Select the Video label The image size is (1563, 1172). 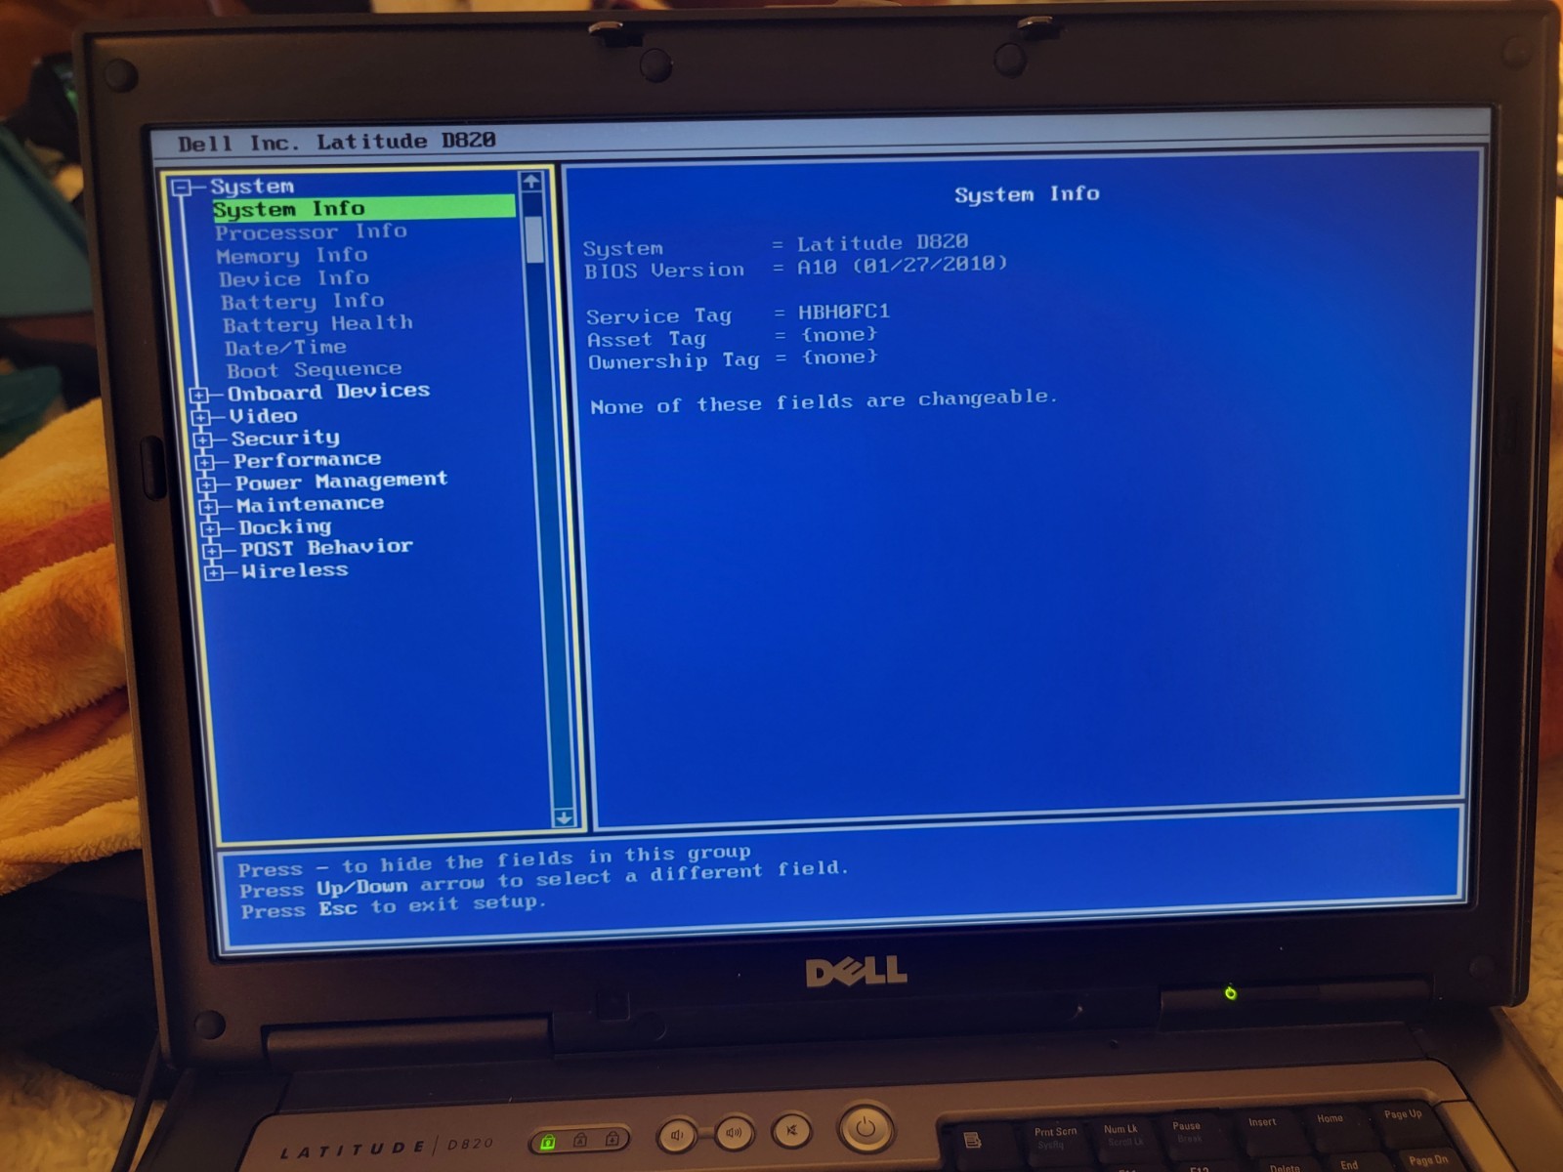(264, 416)
